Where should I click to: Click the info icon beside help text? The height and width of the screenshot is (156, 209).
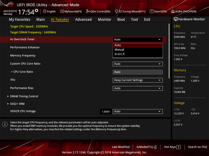(x=5, y=125)
